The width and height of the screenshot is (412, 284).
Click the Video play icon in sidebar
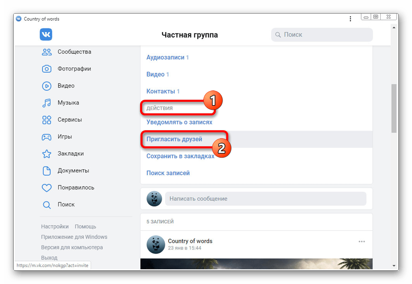(x=47, y=86)
